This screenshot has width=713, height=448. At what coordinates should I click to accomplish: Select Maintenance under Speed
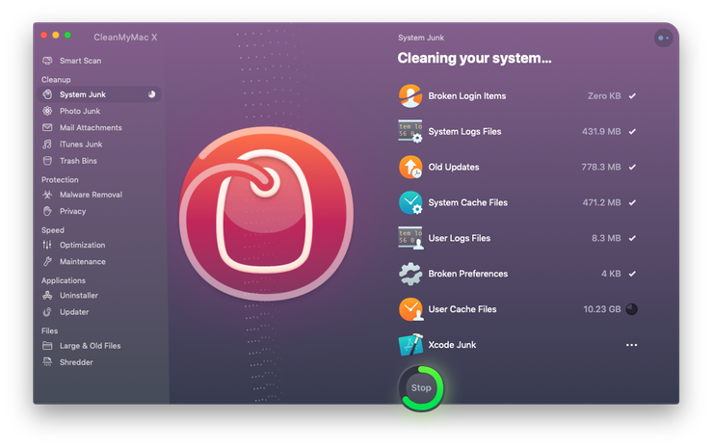(x=83, y=261)
